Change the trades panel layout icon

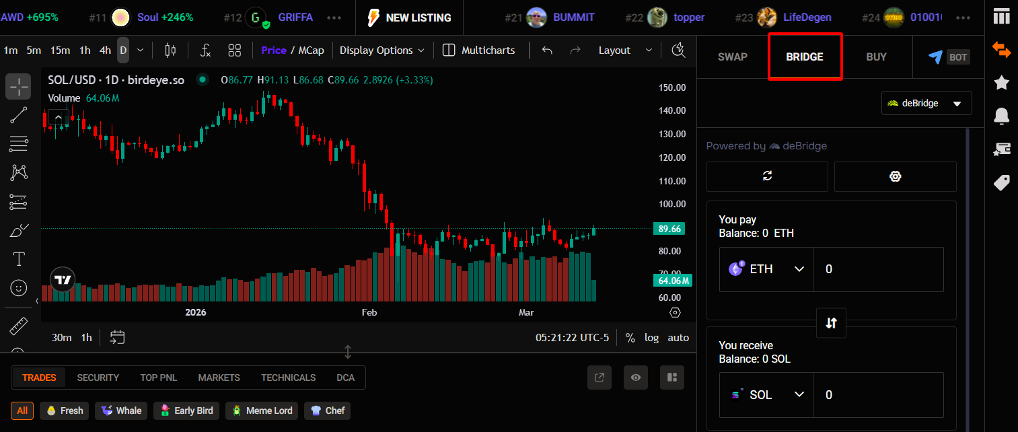tap(671, 377)
